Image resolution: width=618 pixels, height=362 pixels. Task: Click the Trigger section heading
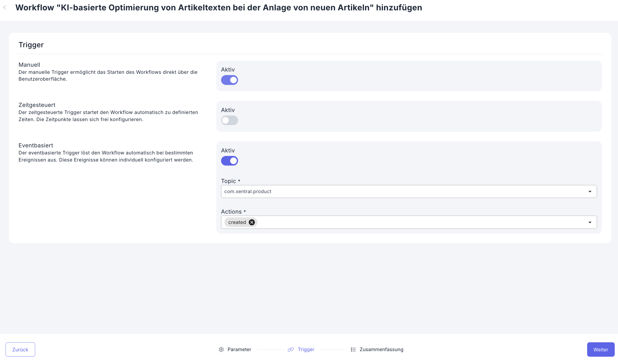pos(31,45)
